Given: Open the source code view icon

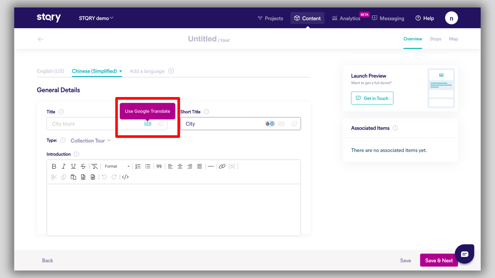Looking at the screenshot, I should [125, 177].
